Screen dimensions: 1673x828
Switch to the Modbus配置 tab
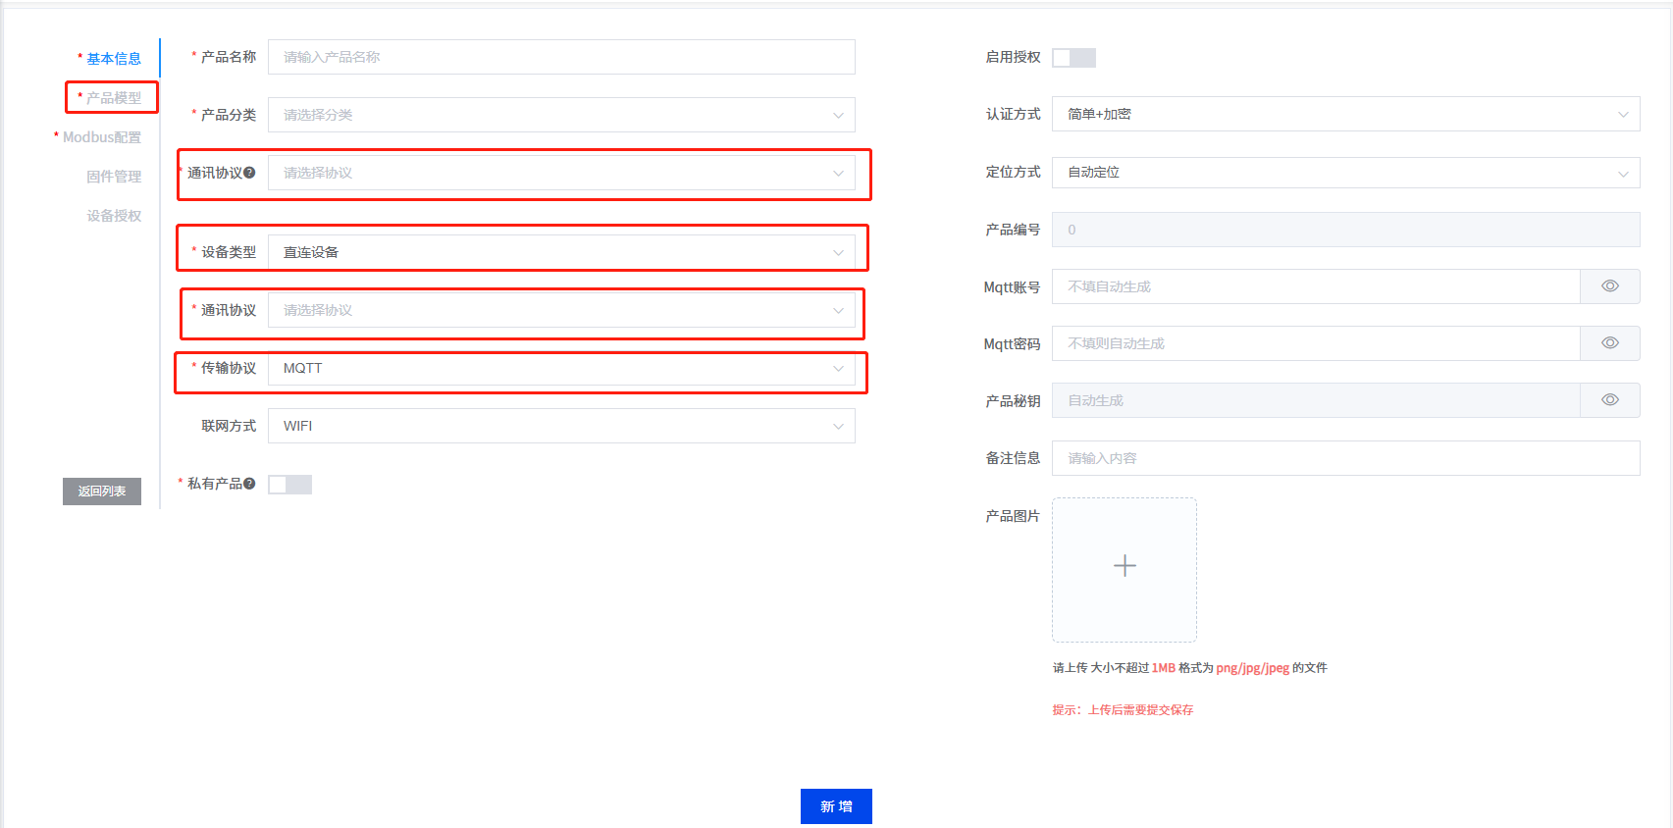click(x=101, y=137)
